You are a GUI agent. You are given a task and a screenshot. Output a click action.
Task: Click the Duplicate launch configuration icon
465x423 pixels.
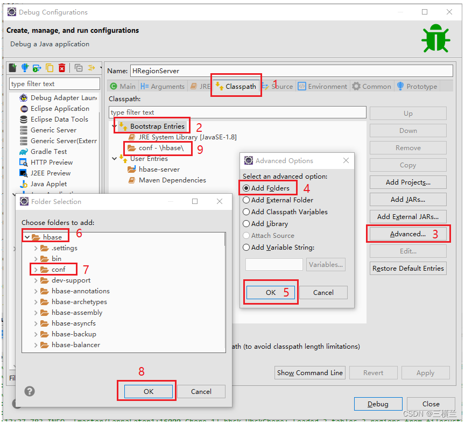click(x=50, y=68)
